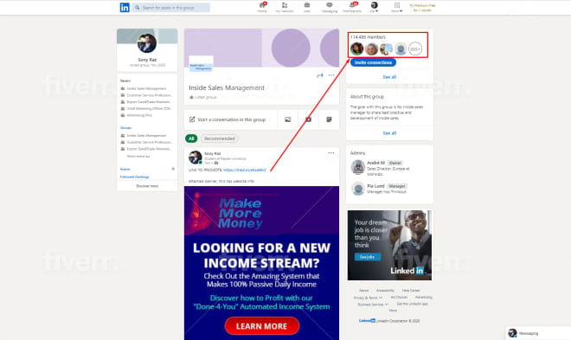The image size is (571, 340).
Task: Open the Jobs briefcase icon
Action: (307, 7)
